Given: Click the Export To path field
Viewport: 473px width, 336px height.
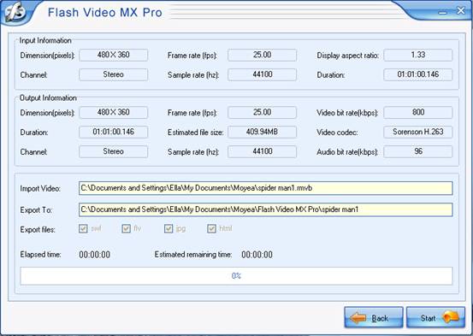Looking at the screenshot, I should pyautogui.click(x=266, y=209).
